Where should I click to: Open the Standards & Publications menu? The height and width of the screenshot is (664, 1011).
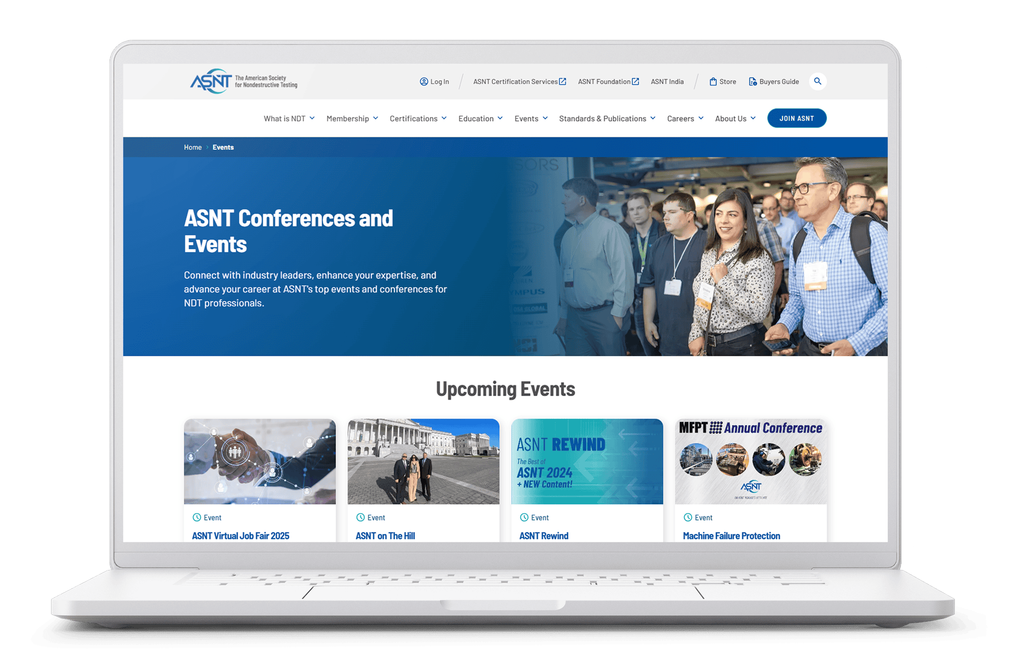coord(603,119)
